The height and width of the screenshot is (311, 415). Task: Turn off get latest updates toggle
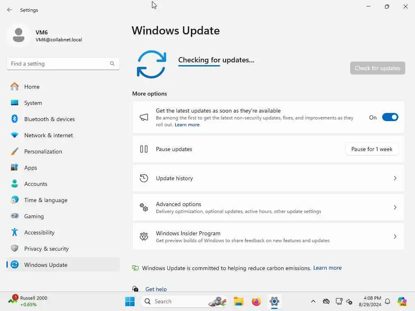click(390, 117)
